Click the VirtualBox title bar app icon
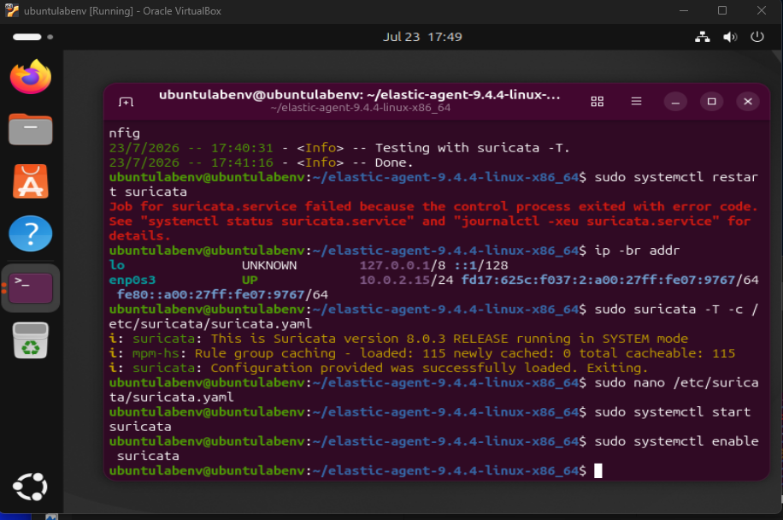 (11, 10)
